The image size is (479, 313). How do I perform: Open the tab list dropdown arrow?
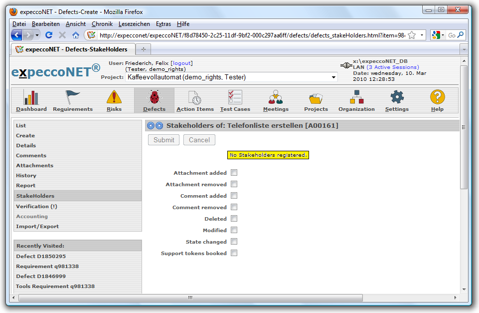tap(464, 49)
